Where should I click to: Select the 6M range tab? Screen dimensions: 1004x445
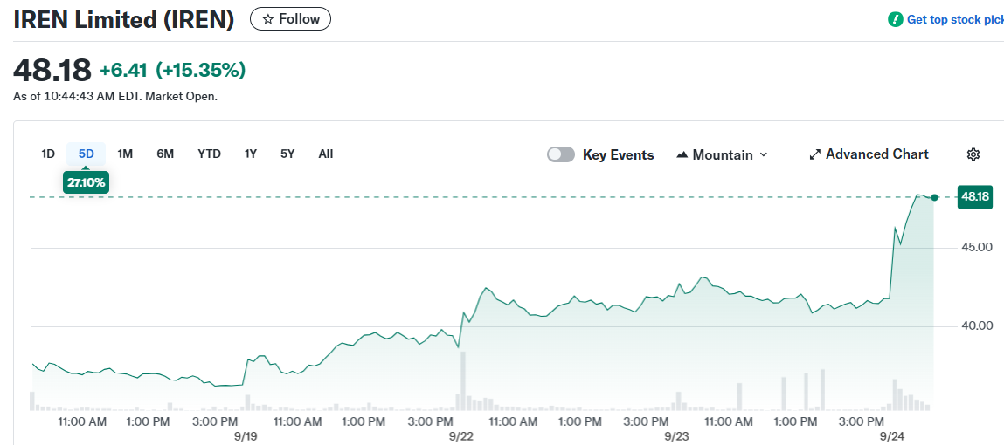(x=165, y=154)
